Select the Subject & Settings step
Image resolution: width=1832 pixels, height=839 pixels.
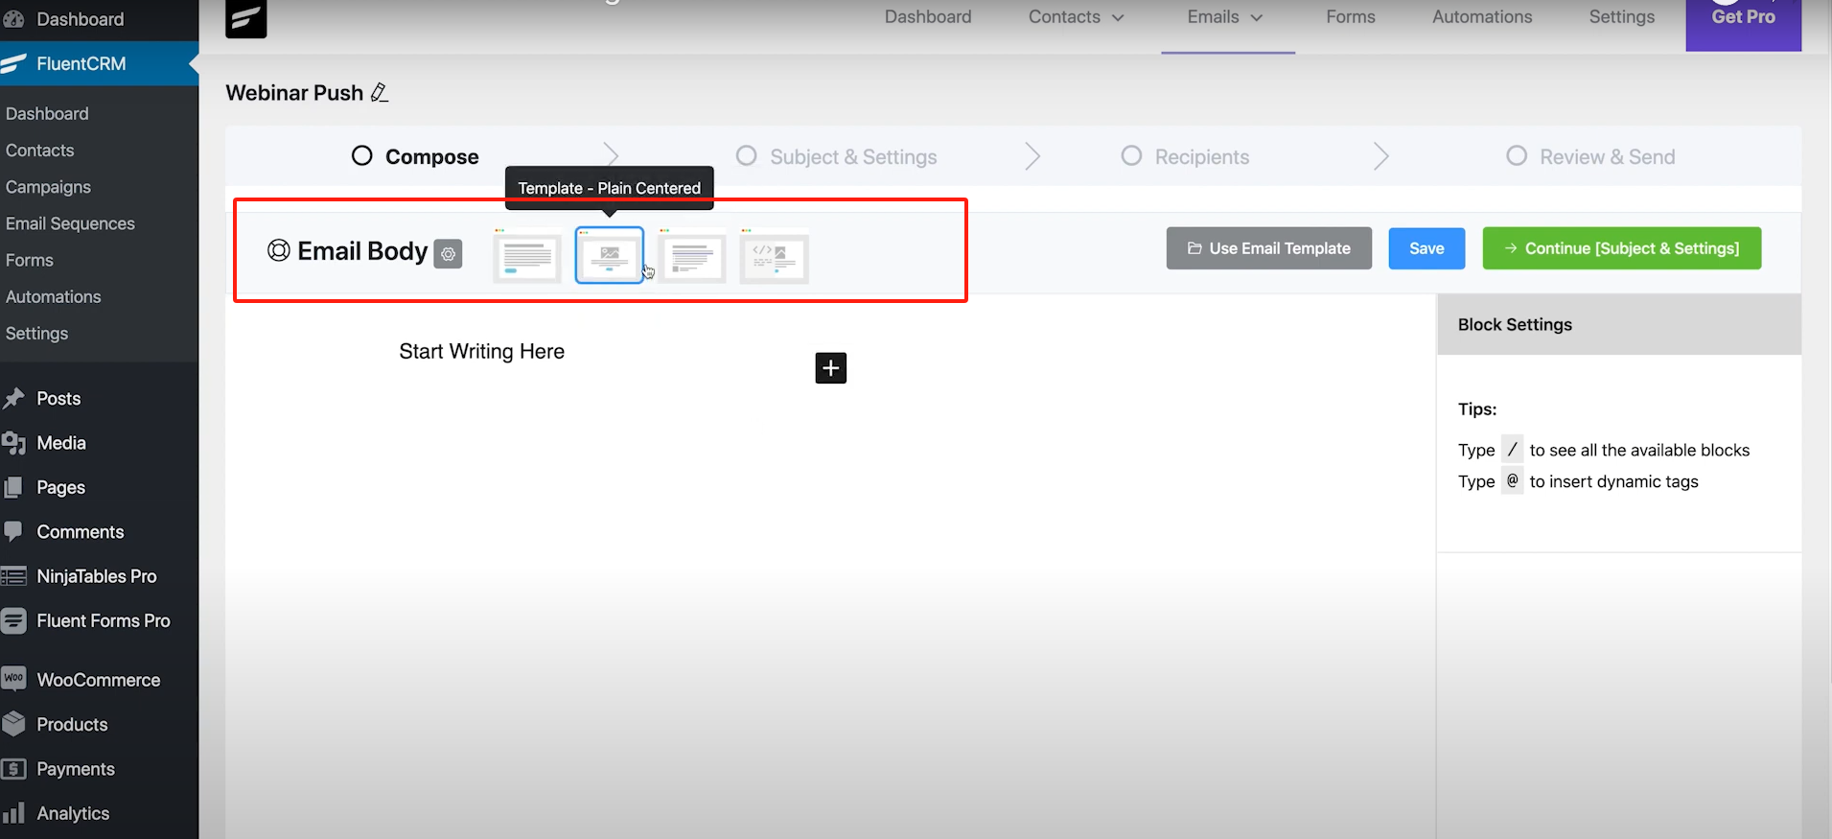coord(852,157)
